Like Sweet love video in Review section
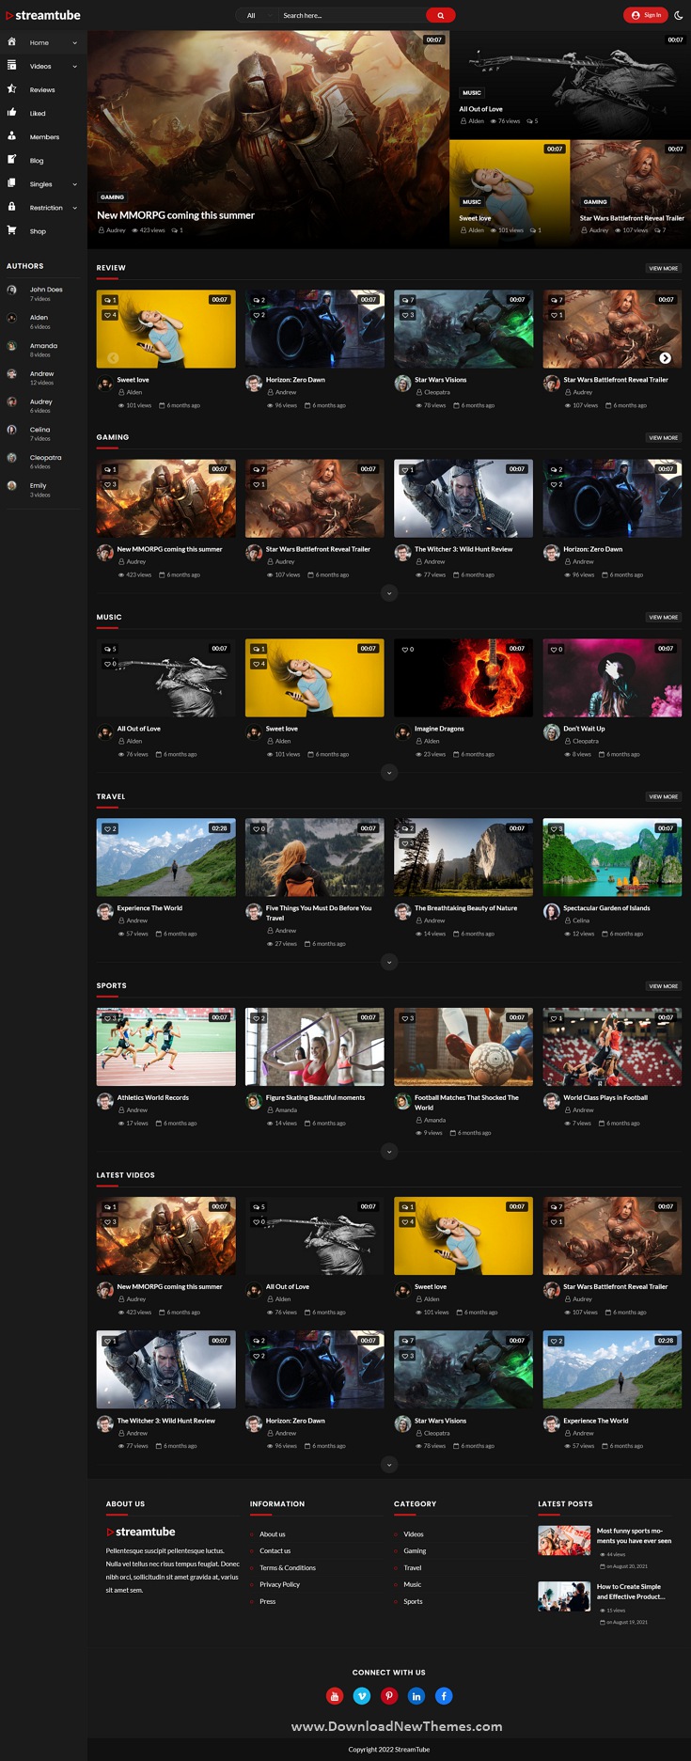This screenshot has height=1761, width=691. 110,315
